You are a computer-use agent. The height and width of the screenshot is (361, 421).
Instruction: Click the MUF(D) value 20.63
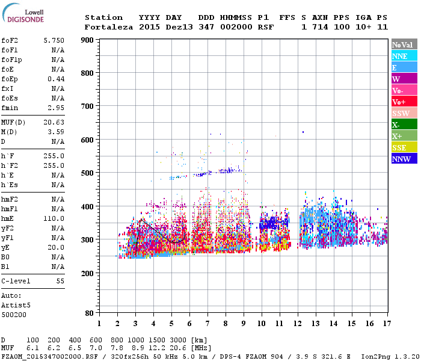click(x=54, y=122)
